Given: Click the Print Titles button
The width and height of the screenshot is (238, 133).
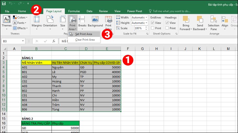Looking at the screenshot, I should tap(108, 23).
